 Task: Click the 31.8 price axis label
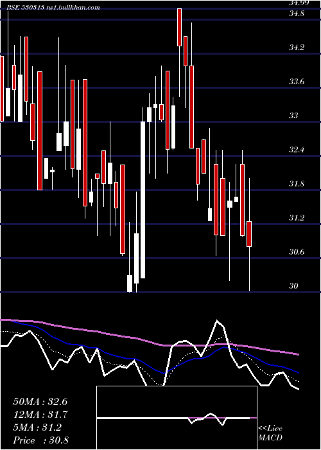click(297, 184)
